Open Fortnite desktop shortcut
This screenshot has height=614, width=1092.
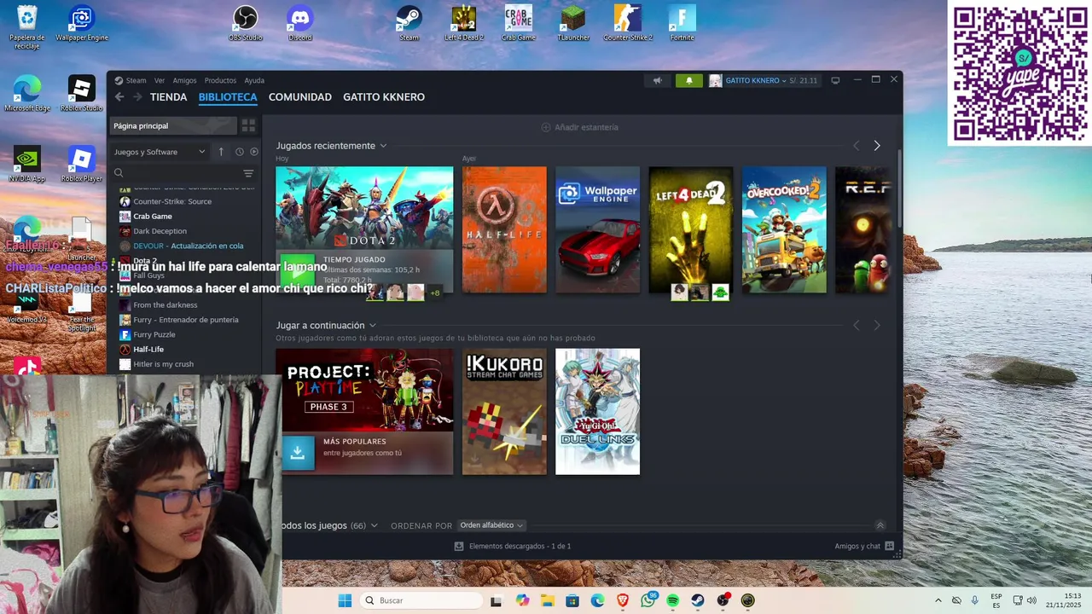pyautogui.click(x=682, y=23)
